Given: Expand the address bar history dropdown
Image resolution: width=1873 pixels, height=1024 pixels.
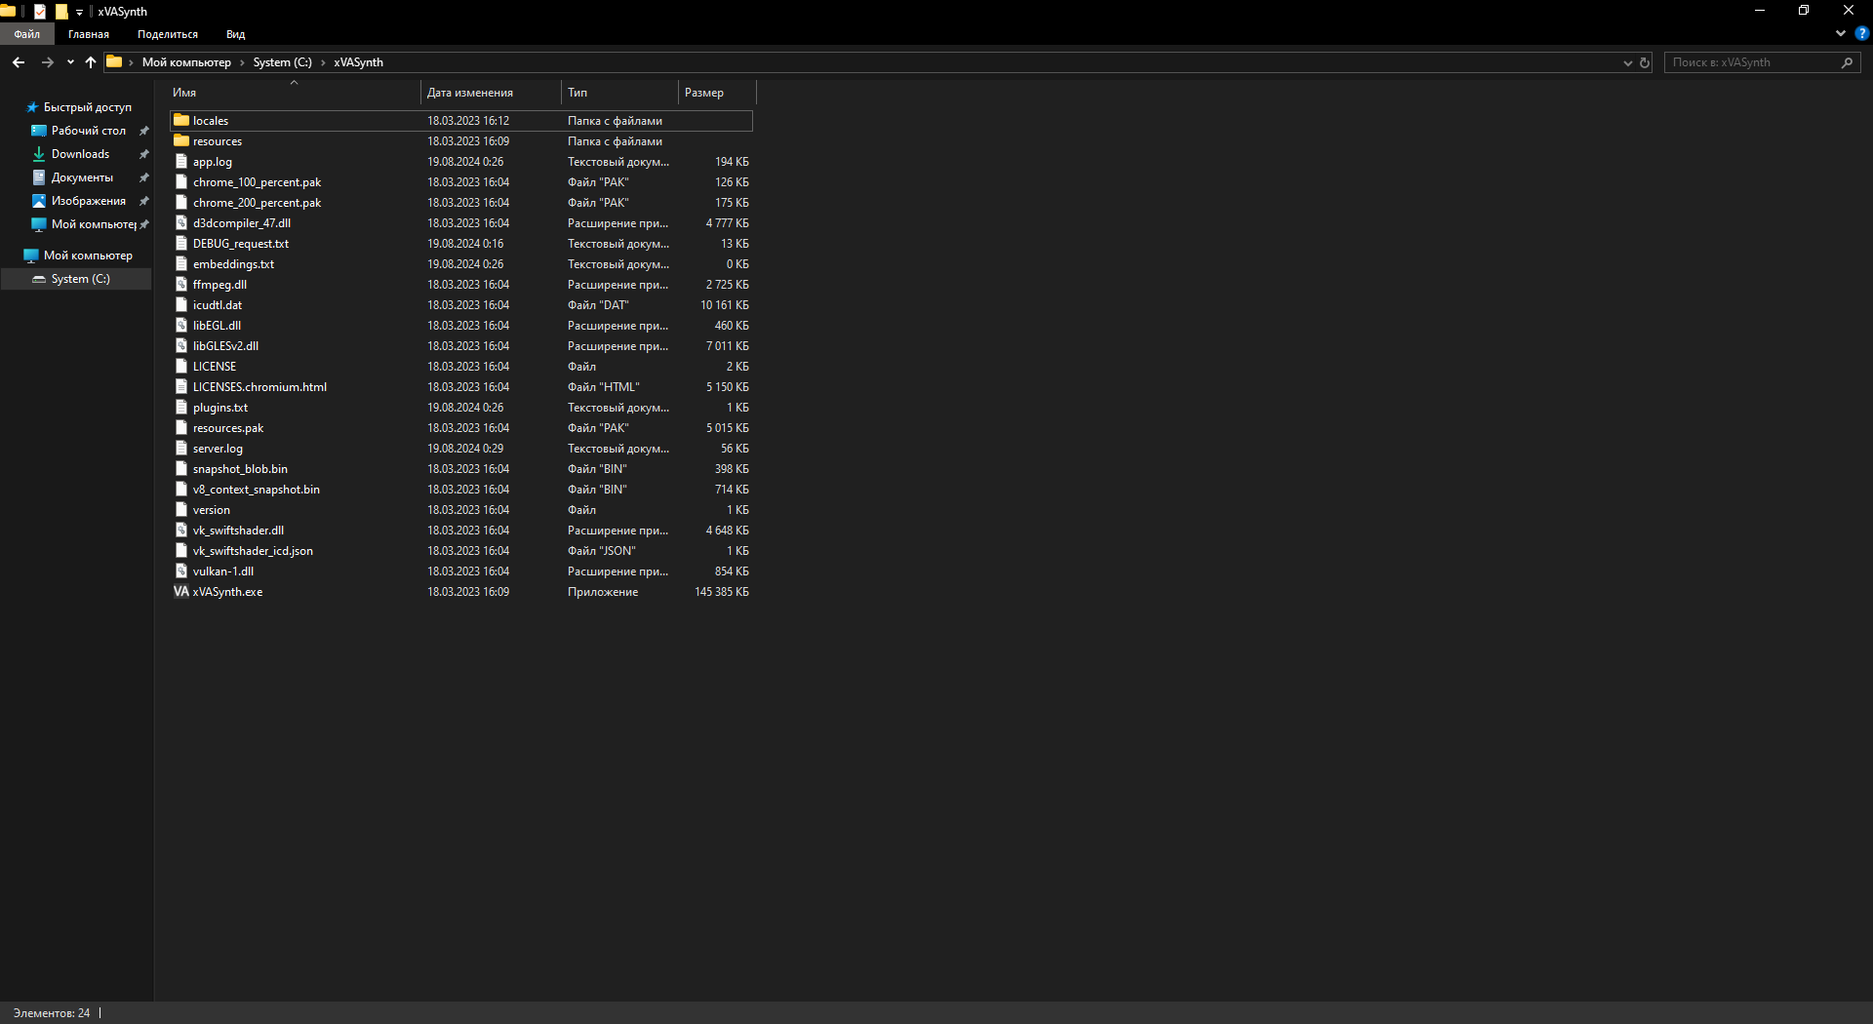Looking at the screenshot, I should 1627,62.
